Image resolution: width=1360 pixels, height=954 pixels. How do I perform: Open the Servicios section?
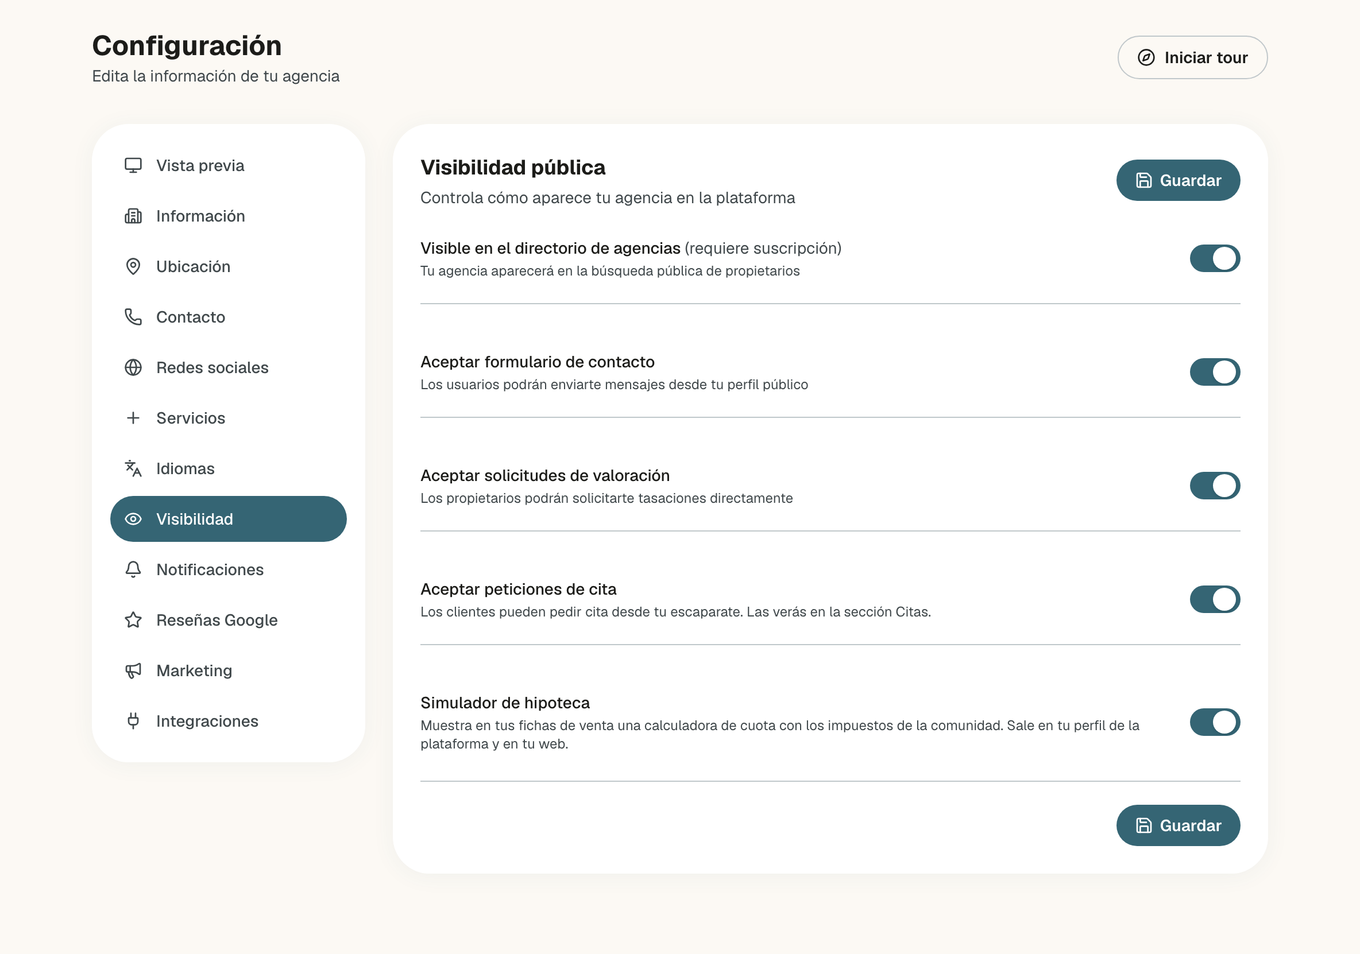click(228, 418)
